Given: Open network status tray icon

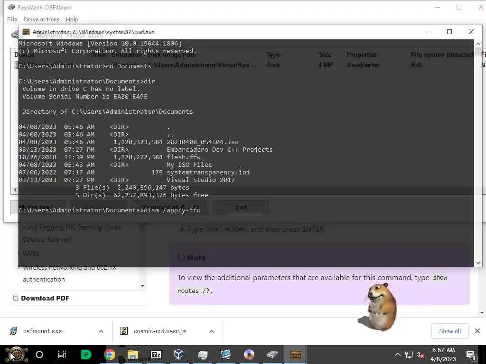Looking at the screenshot, I should [x=409, y=355].
